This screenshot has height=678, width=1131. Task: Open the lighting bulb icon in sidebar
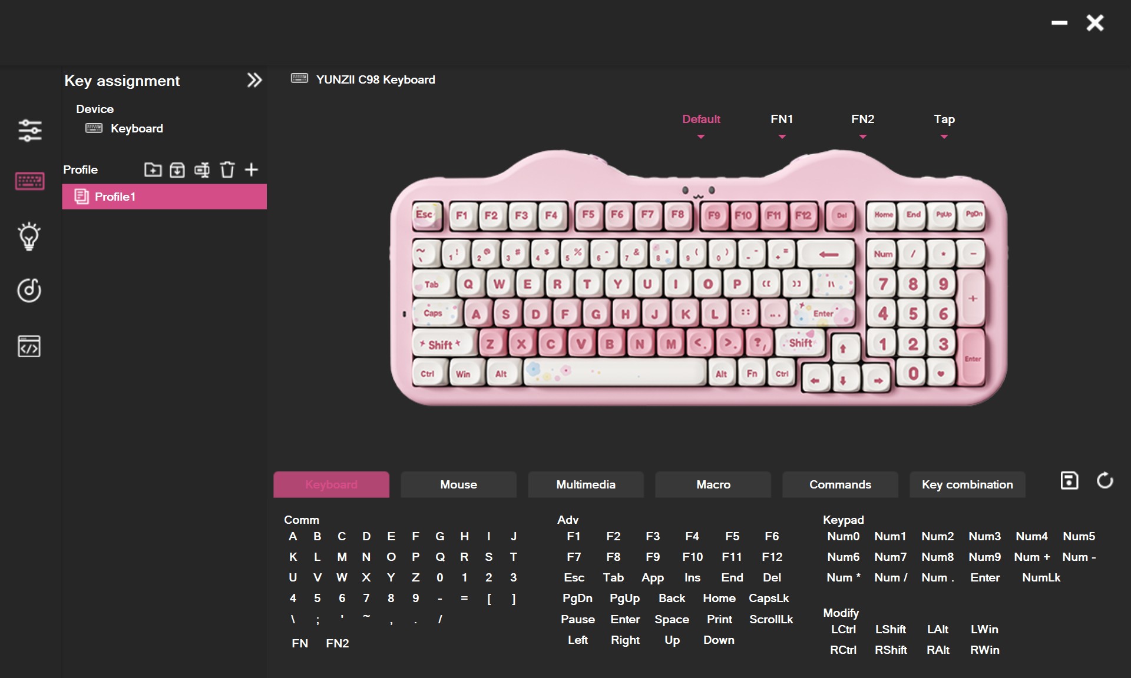(29, 237)
